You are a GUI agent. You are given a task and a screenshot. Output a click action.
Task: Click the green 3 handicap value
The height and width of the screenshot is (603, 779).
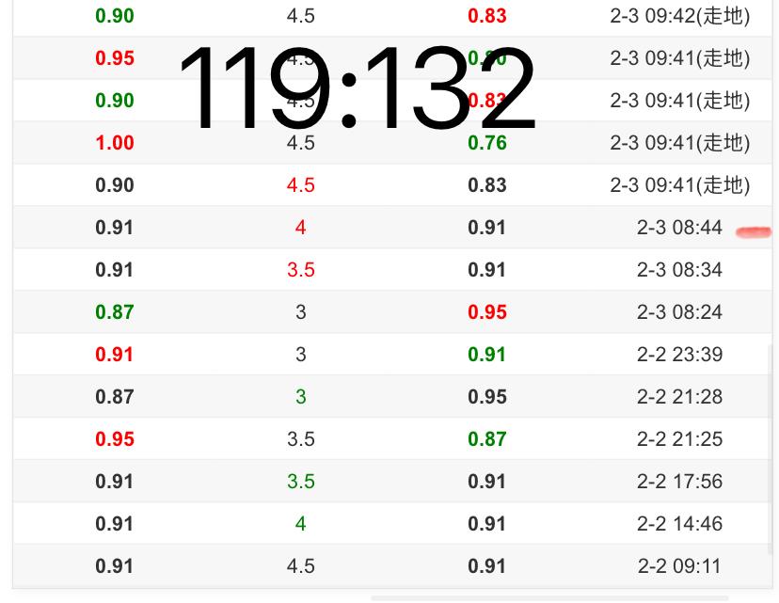click(300, 397)
